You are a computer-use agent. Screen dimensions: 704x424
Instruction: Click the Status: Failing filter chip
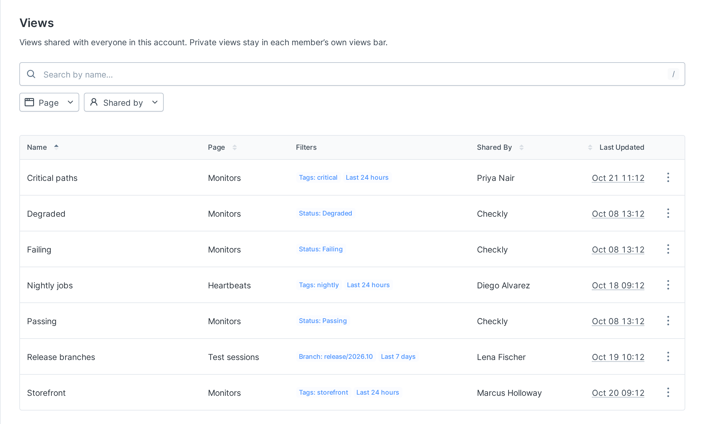click(321, 249)
